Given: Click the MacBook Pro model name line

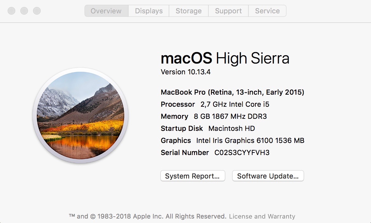Looking at the screenshot, I should [232, 92].
